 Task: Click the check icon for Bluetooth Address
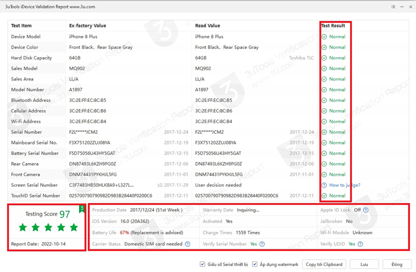(324, 101)
